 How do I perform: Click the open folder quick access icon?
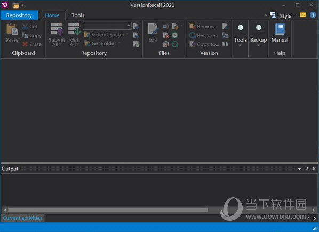pyautogui.click(x=15, y=5)
